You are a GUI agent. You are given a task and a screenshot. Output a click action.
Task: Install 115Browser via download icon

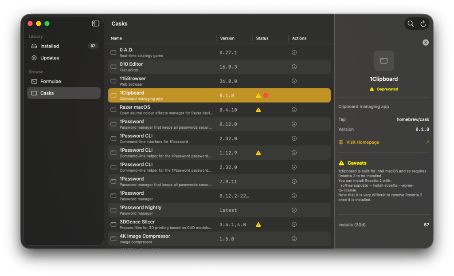pyautogui.click(x=294, y=81)
